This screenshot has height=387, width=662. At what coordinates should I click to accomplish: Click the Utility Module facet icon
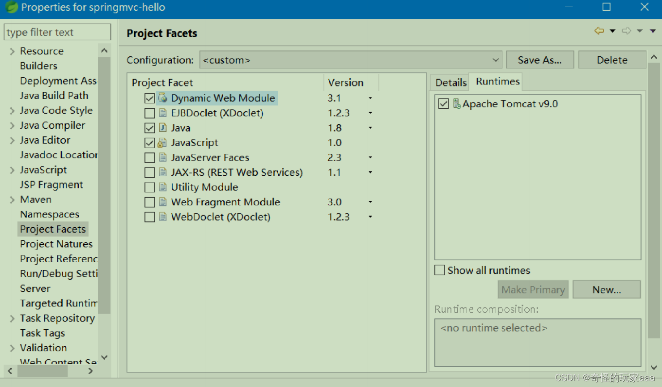163,187
